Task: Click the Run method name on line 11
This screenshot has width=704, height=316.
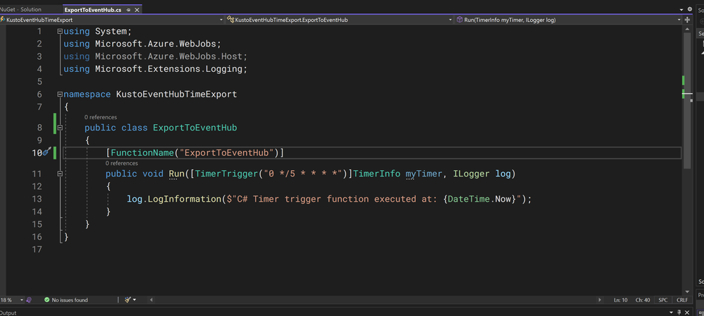Action: tap(176, 174)
